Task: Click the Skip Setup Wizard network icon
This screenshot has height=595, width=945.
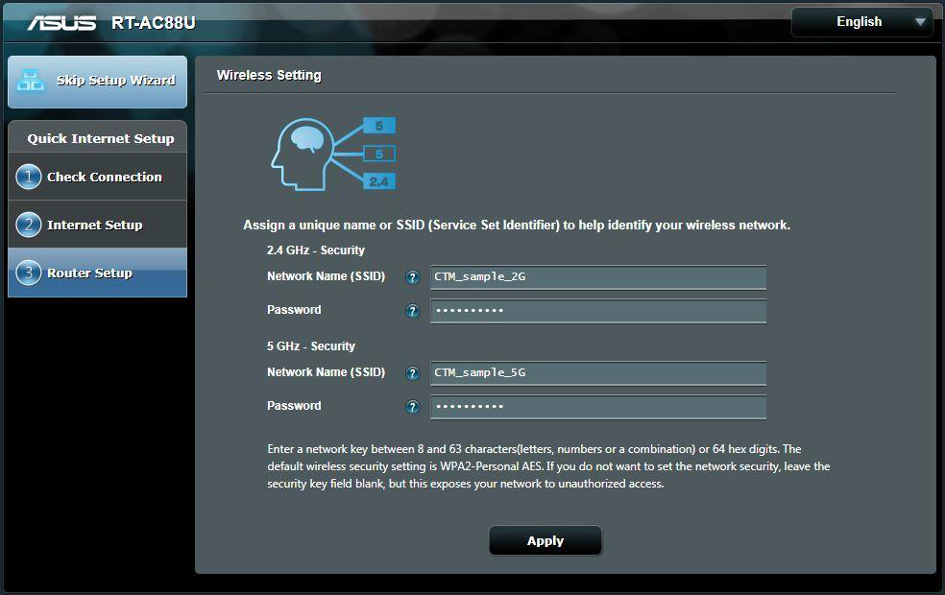Action: click(30, 81)
